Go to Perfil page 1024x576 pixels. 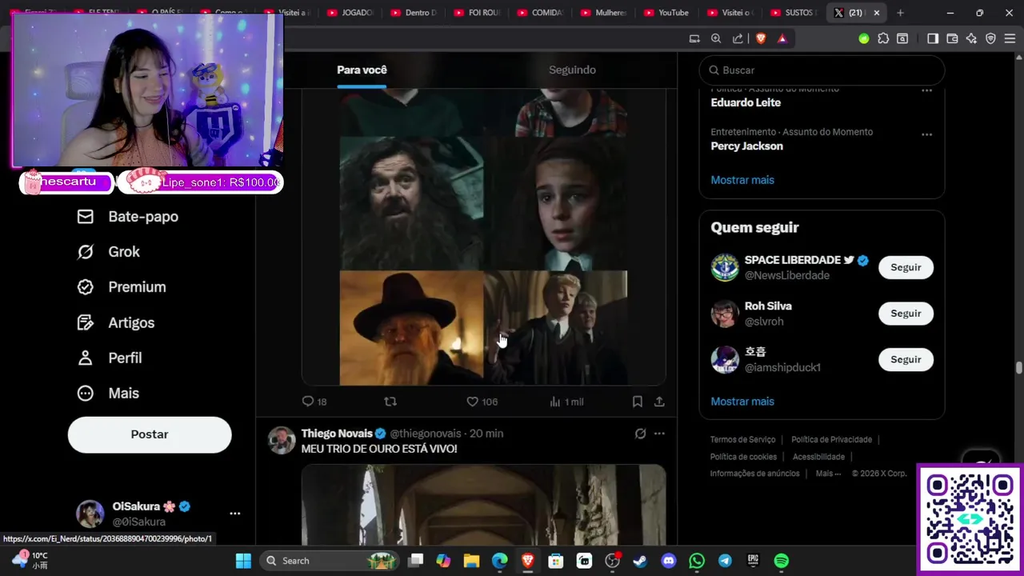pos(109,358)
